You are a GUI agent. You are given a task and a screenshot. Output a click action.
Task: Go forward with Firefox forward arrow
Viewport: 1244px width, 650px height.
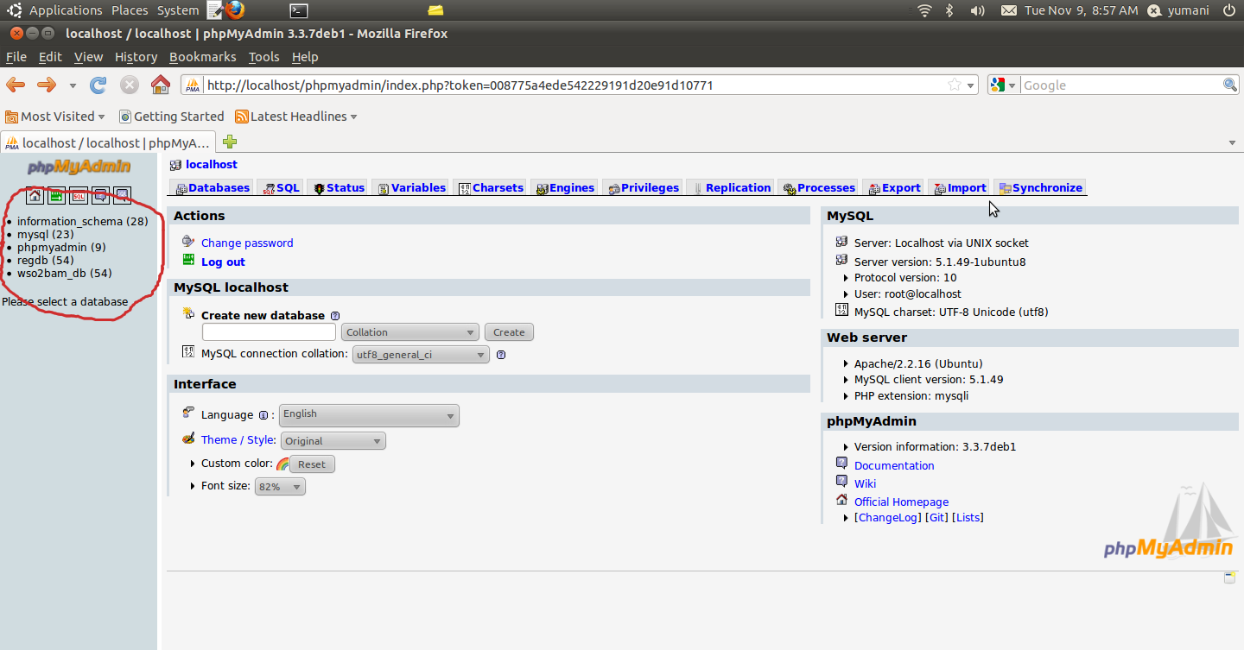pyautogui.click(x=47, y=85)
